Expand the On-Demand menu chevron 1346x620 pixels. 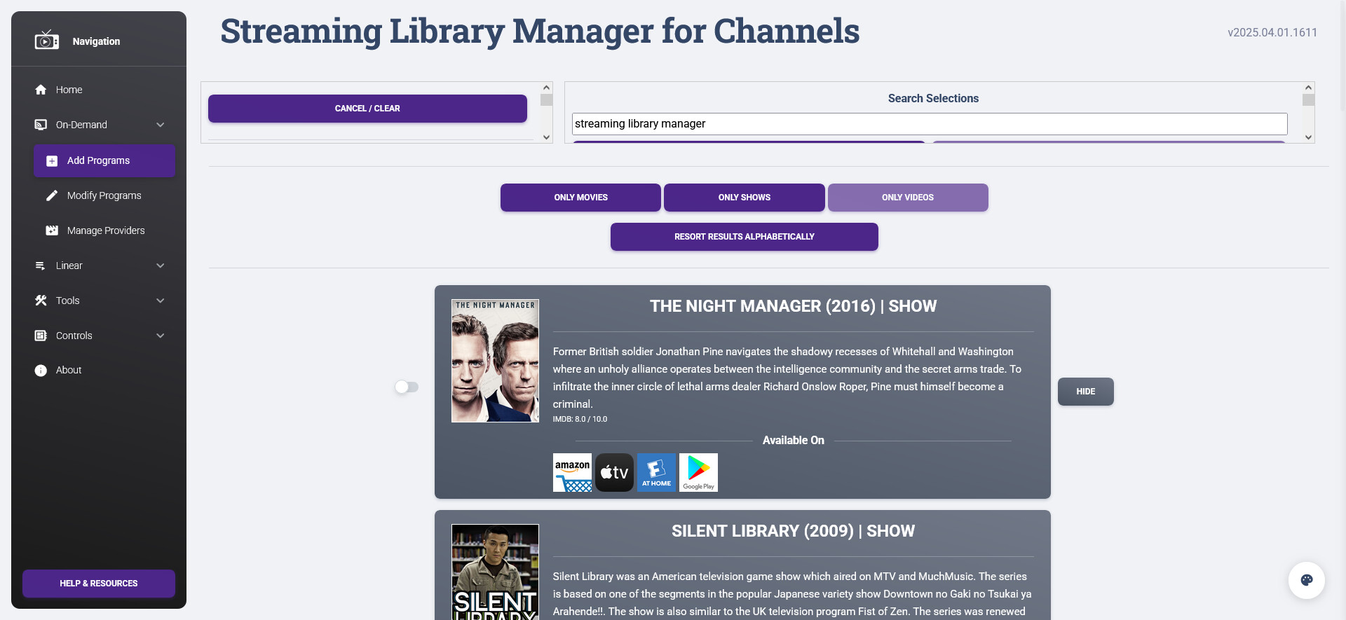161,125
